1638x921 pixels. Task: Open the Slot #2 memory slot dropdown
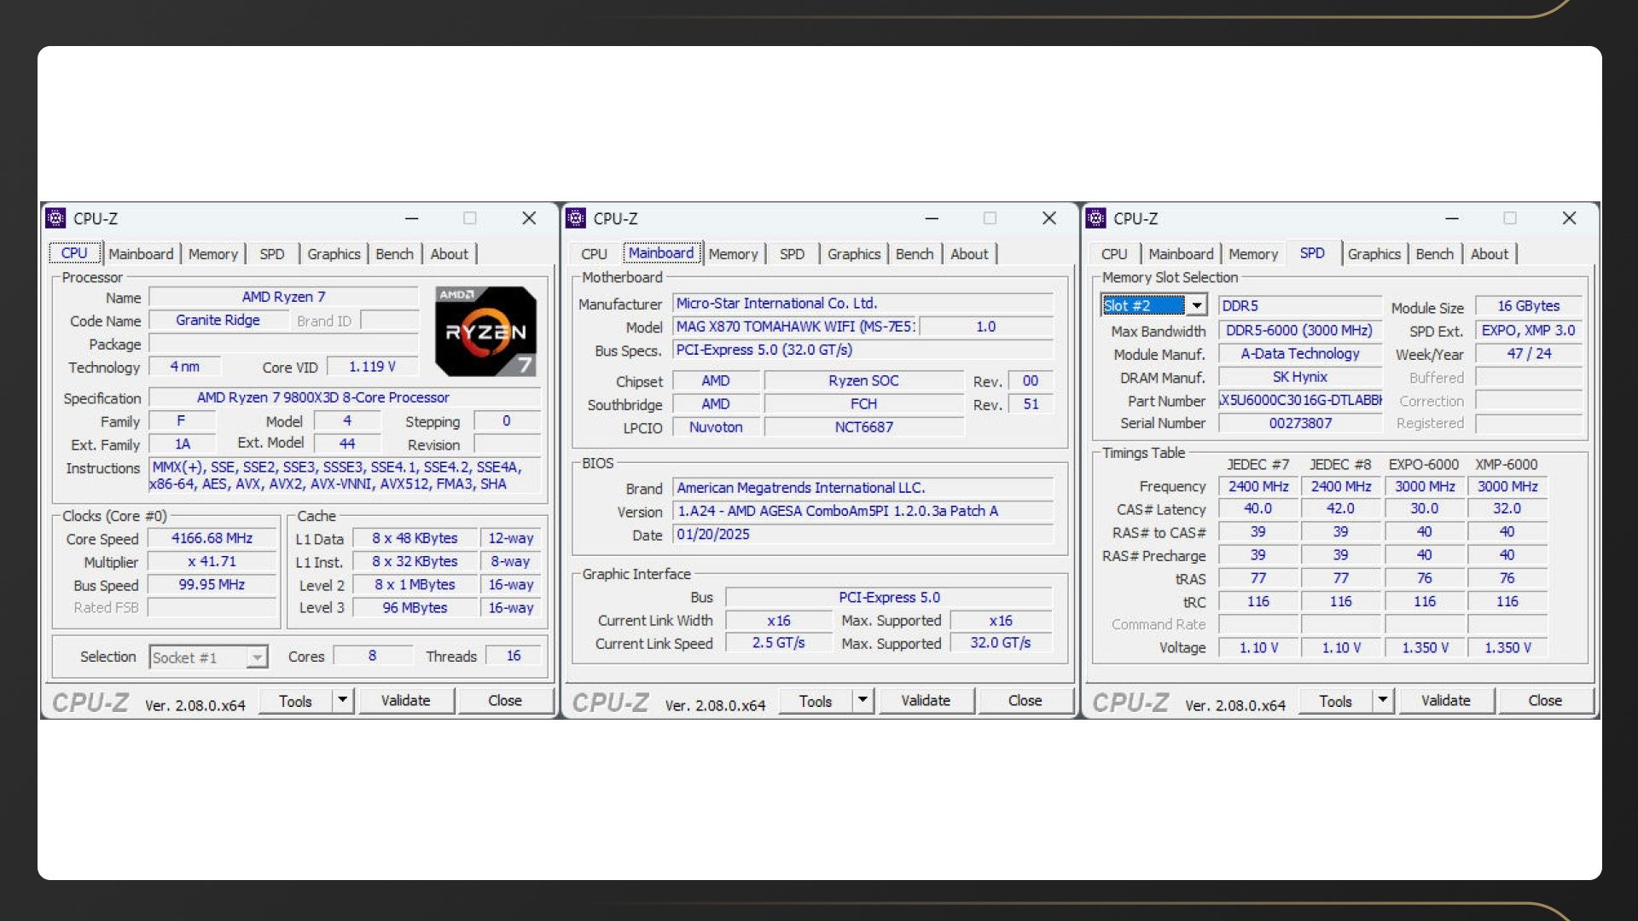click(x=1197, y=305)
